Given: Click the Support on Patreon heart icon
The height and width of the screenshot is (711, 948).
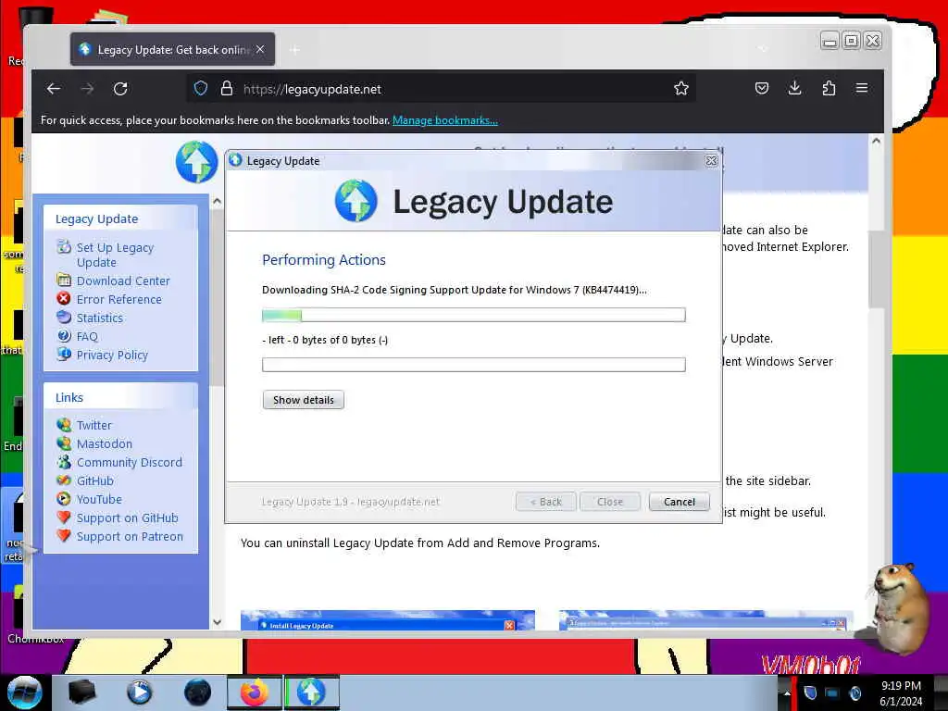Looking at the screenshot, I should pyautogui.click(x=64, y=536).
